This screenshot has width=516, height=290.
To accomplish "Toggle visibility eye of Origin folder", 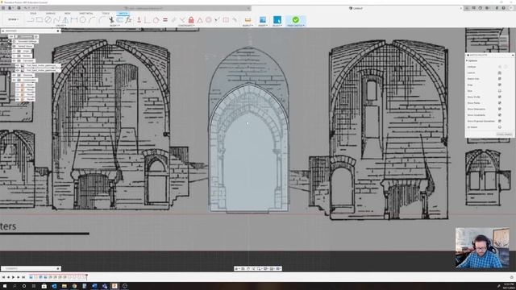I will (x=15, y=51).
